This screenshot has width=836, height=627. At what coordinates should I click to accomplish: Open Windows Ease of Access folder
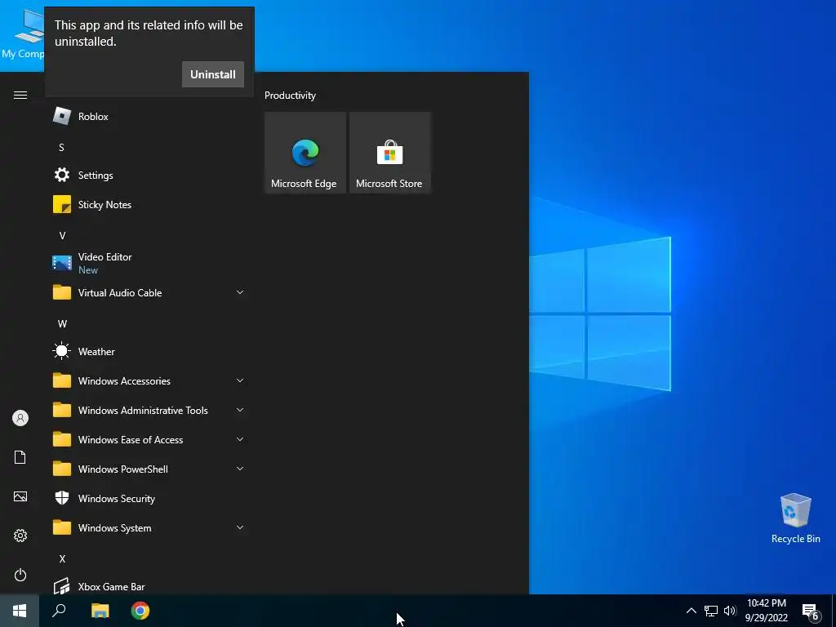(x=149, y=439)
